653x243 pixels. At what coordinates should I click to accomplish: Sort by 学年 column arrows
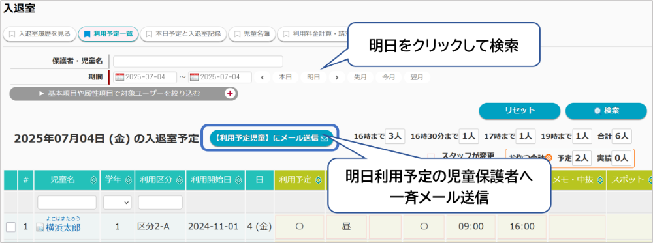[x=129, y=180]
